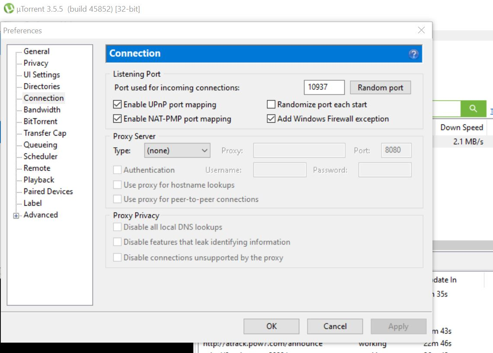The image size is (493, 353).
Task: Open Bandwidth preferences page
Action: tap(42, 110)
